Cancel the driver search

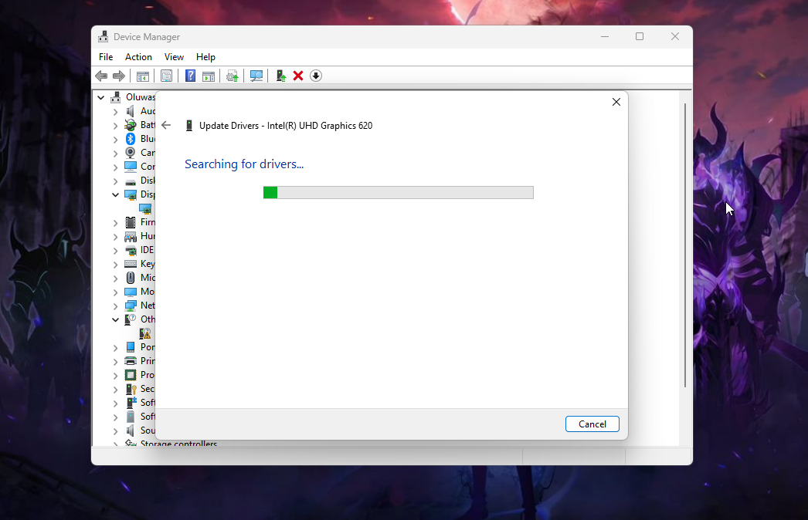tap(592, 424)
